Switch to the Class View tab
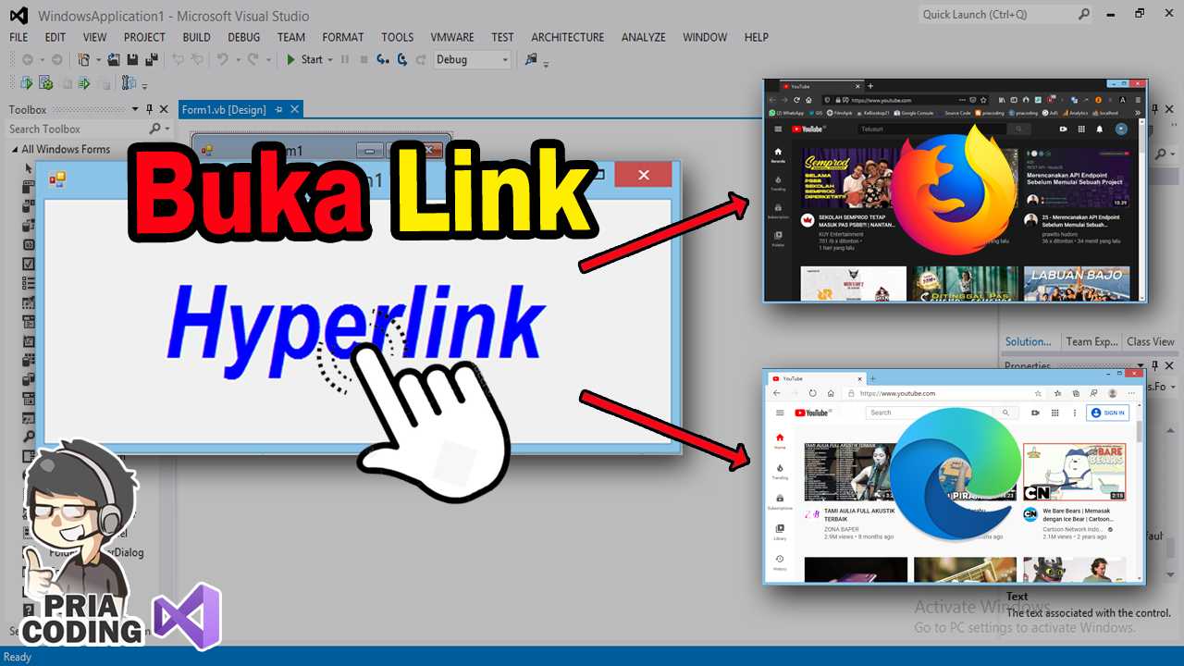This screenshot has height=666, width=1184. point(1150,341)
